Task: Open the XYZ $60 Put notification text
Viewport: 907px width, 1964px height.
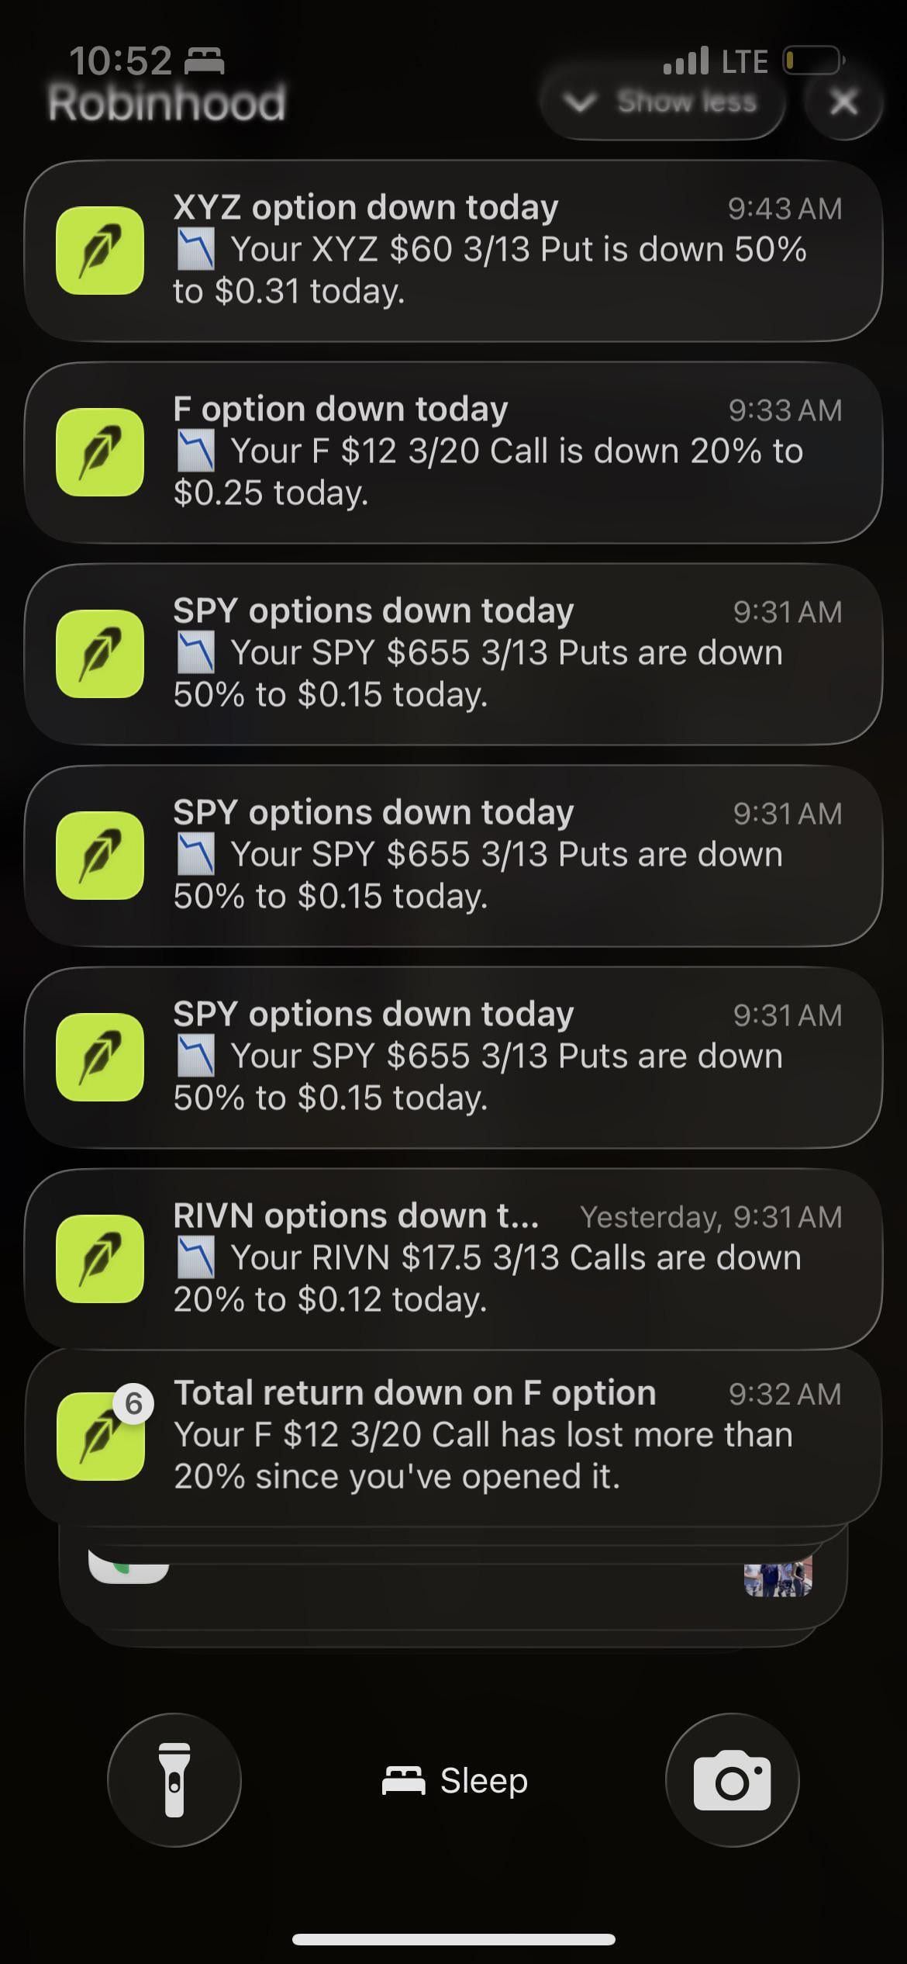Action: (x=488, y=270)
